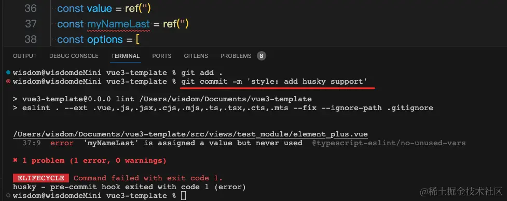Image resolution: width=507 pixels, height=201 pixels.
Task: Click the red failed-command marker icon
Action: pyautogui.click(x=8, y=82)
